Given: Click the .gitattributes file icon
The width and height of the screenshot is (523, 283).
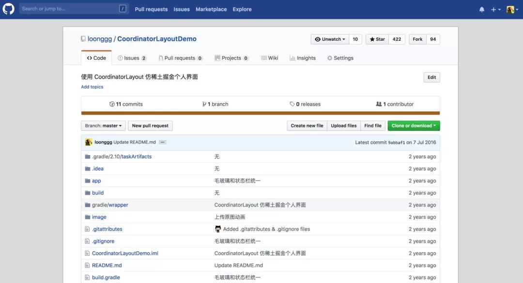Looking at the screenshot, I should tap(87, 229).
